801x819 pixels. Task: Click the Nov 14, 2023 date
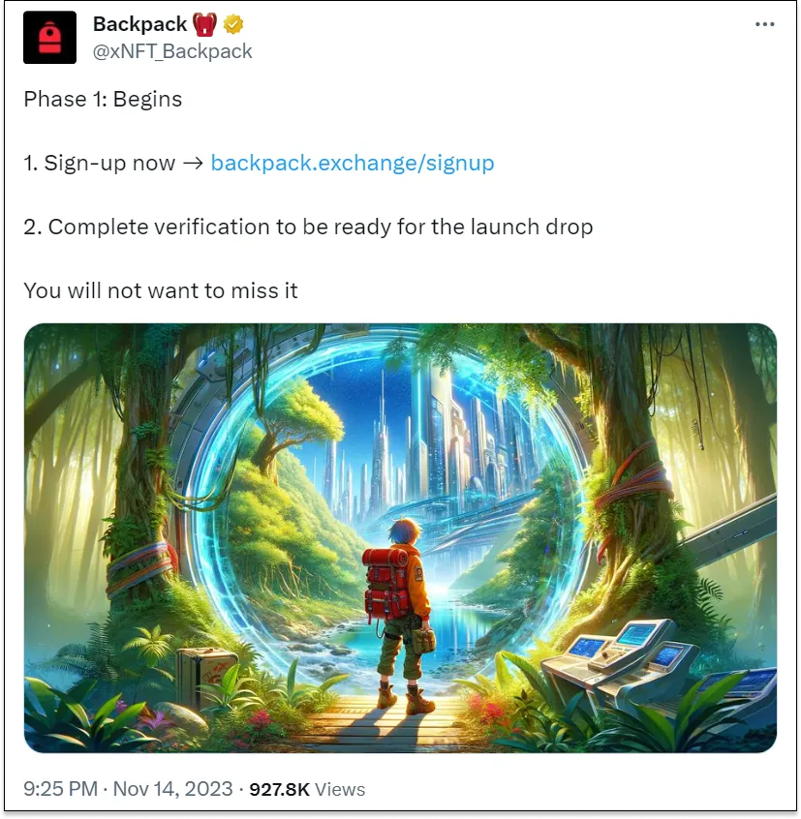(173, 788)
